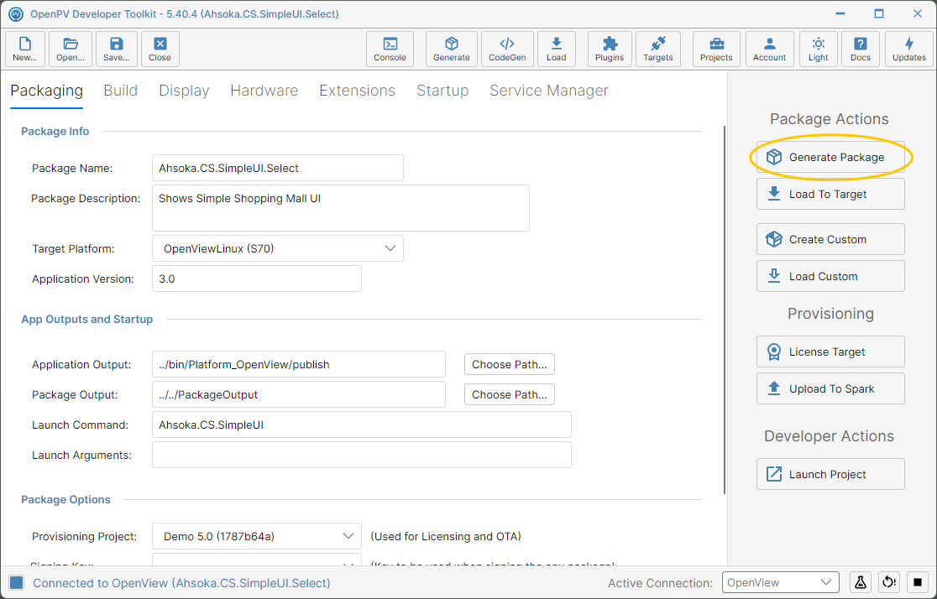Switch to the Build tab
The width and height of the screenshot is (937, 599).
coord(121,91)
